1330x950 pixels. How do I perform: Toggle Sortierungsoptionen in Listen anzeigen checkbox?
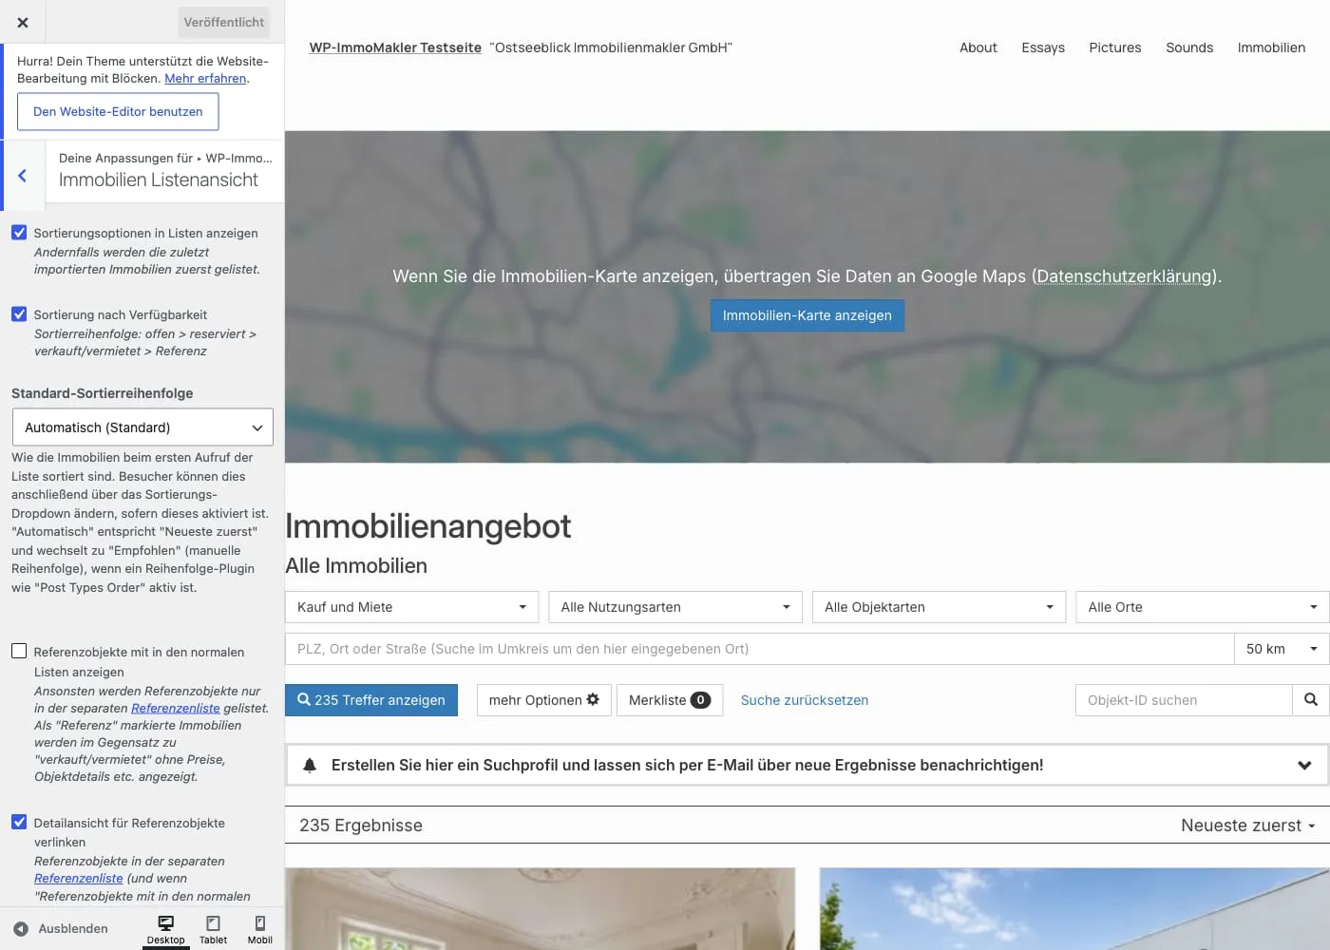point(19,233)
